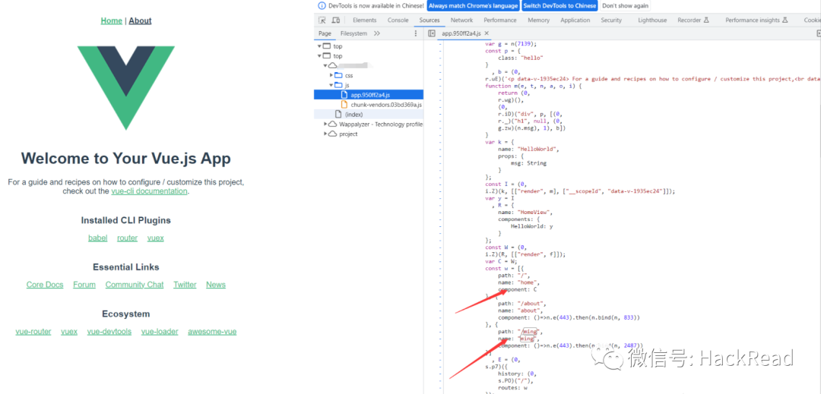Click the code line path: "/about"
Screen dimensions: 821x394
(521, 303)
